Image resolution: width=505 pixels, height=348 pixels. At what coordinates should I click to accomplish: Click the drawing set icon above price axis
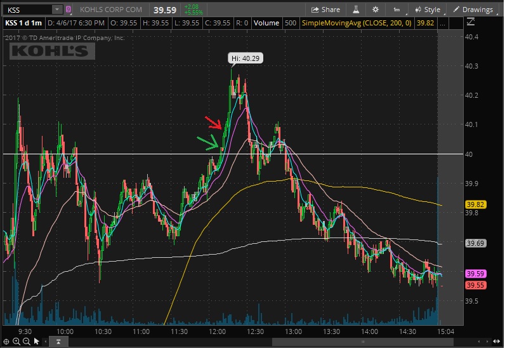(x=471, y=22)
